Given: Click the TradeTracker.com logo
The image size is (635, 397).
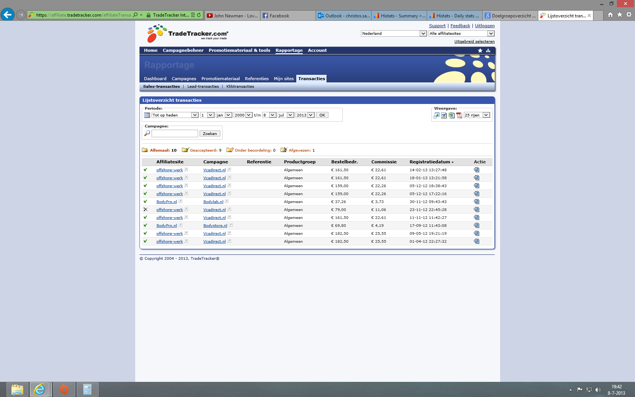Looking at the screenshot, I should tap(187, 34).
